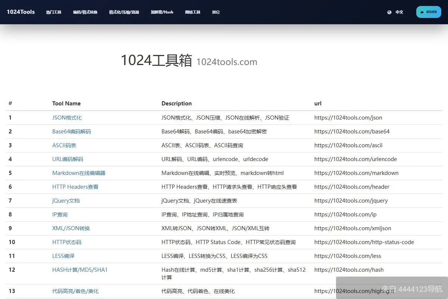
Task: Click the XML/JSON转换 link
Action: click(71, 228)
